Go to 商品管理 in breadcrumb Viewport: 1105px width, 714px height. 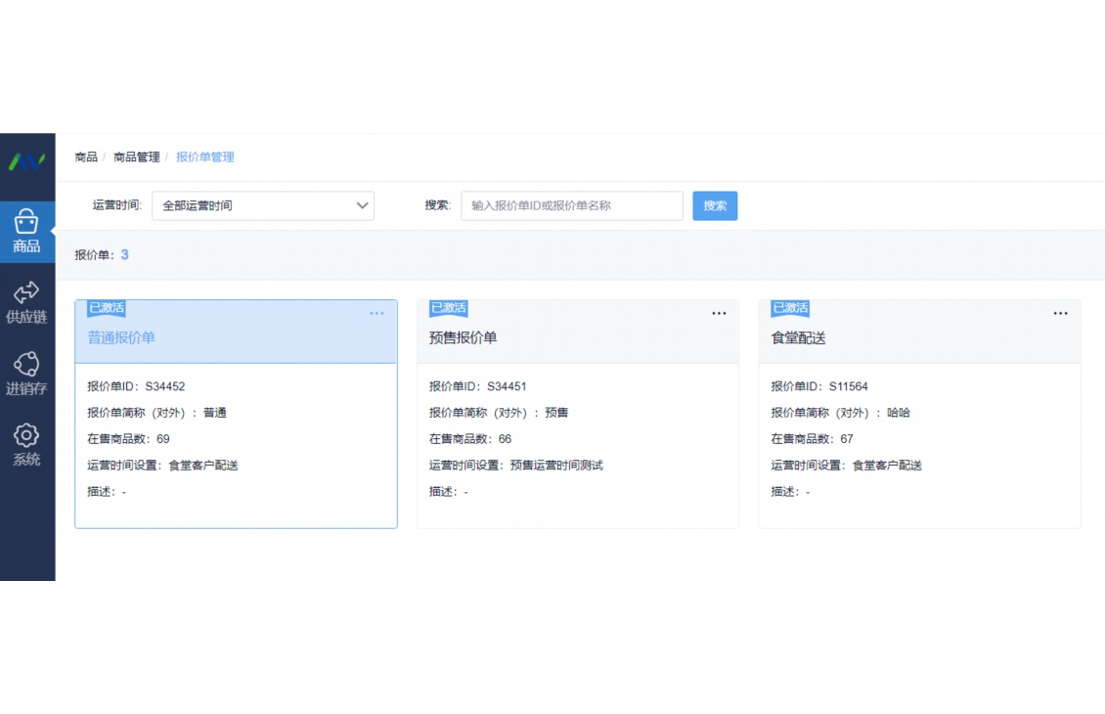click(136, 156)
